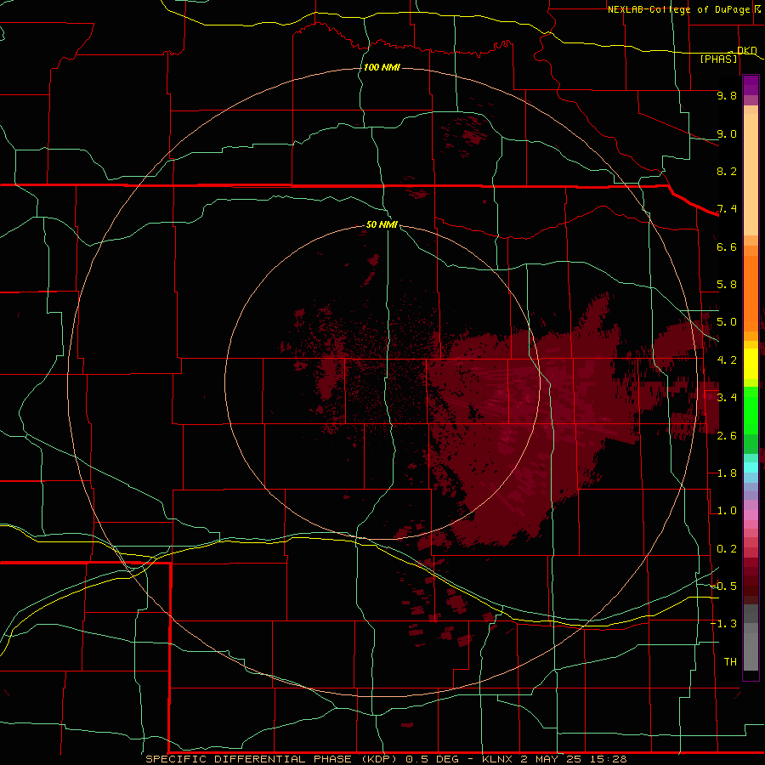Pick the purple swatch atop the color bar
The height and width of the screenshot is (765, 765).
[751, 85]
